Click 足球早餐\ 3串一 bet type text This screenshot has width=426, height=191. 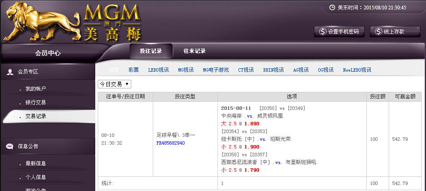pyautogui.click(x=175, y=135)
